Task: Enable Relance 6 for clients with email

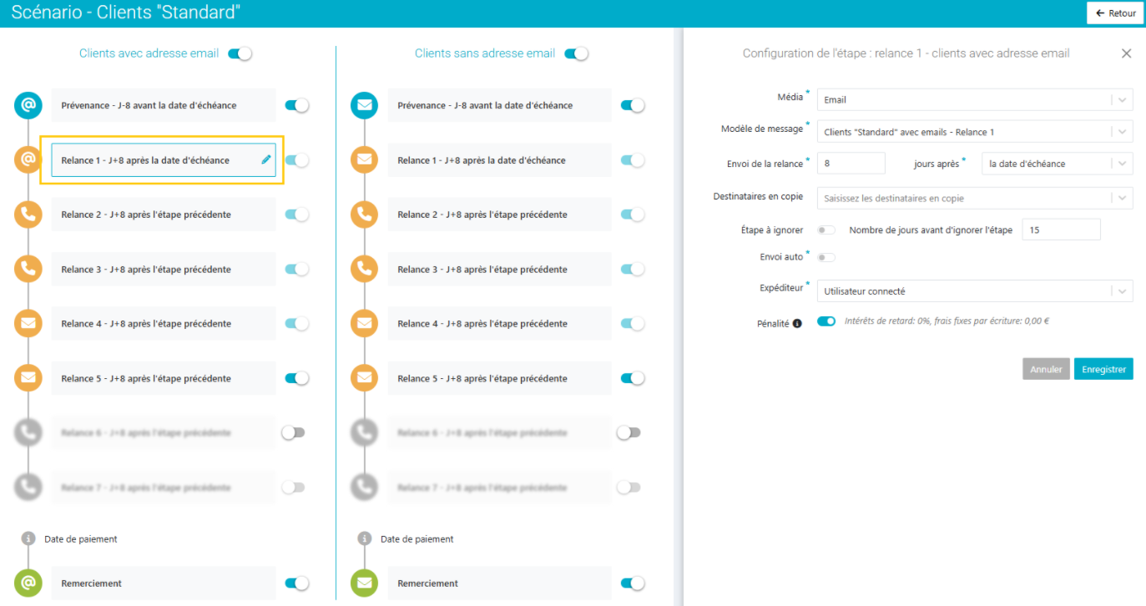Action: (x=293, y=432)
